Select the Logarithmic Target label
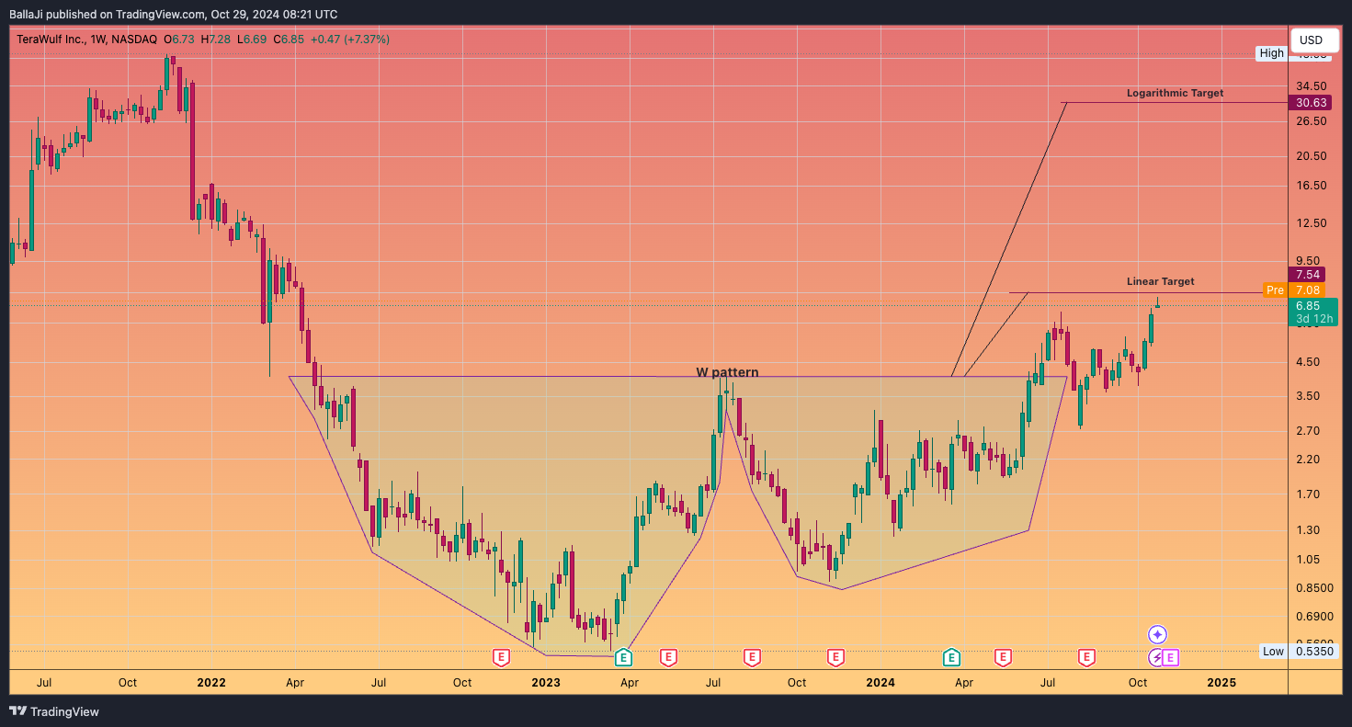The width and height of the screenshot is (1352, 727). click(1175, 93)
